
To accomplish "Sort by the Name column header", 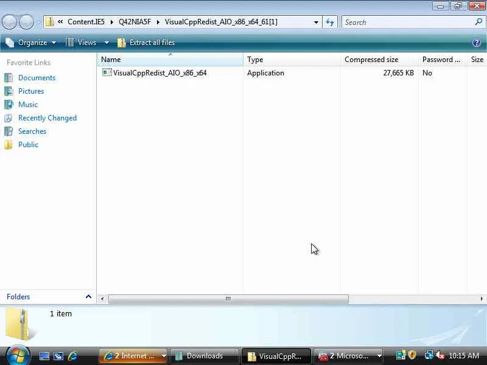I will click(x=170, y=59).
